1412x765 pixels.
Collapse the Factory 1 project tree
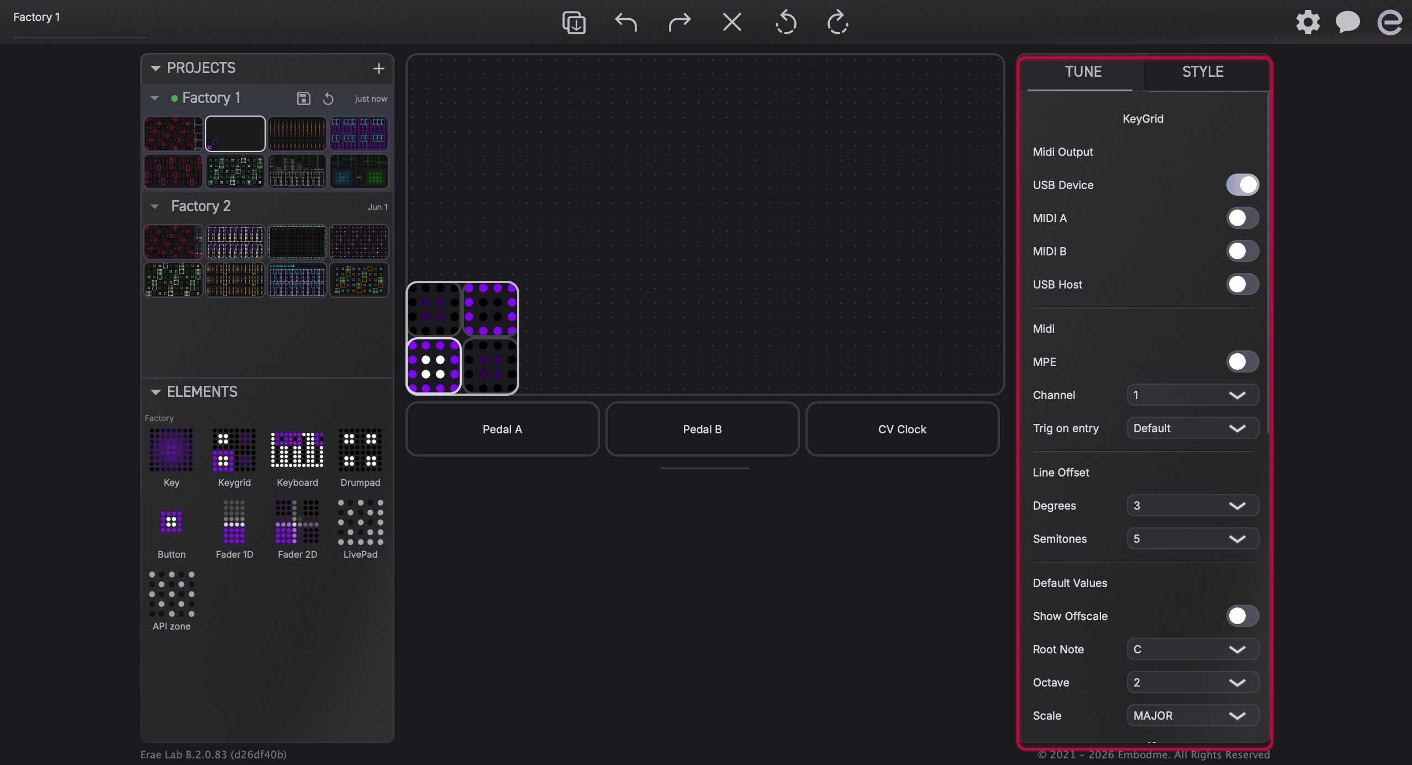click(x=155, y=98)
